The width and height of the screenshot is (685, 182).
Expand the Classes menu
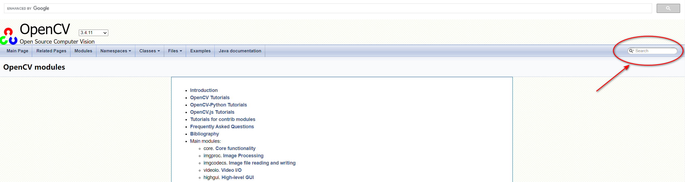click(x=150, y=51)
